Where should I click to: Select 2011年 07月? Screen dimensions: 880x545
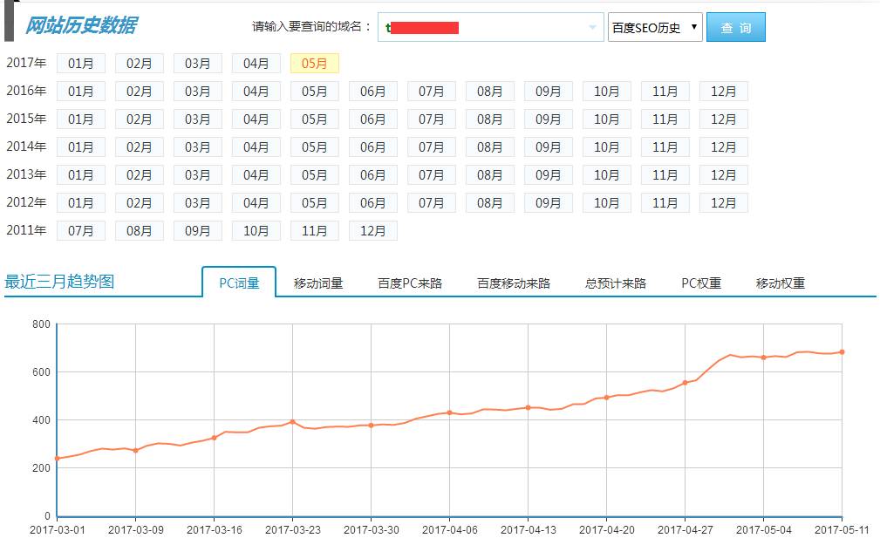pyautogui.click(x=81, y=231)
